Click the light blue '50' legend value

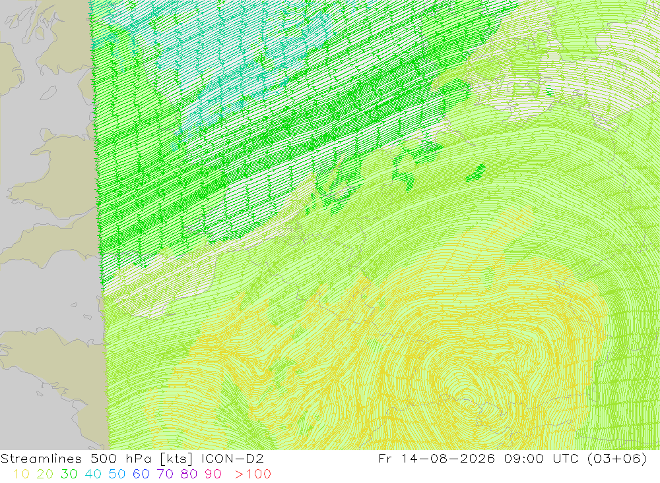pyautogui.click(x=117, y=474)
